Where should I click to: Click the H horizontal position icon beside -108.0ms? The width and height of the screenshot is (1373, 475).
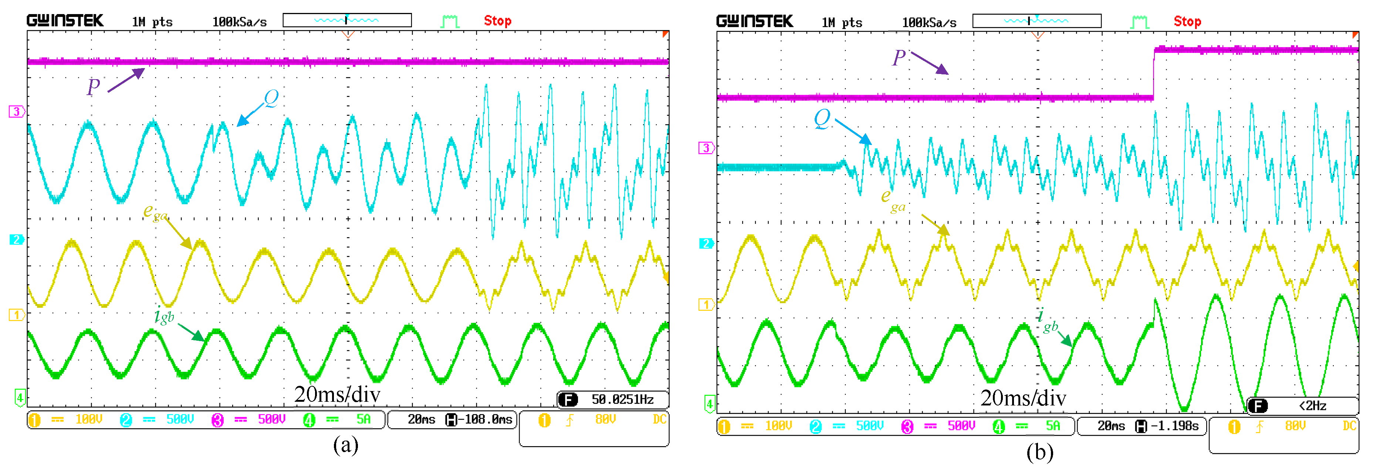pyautogui.click(x=451, y=420)
